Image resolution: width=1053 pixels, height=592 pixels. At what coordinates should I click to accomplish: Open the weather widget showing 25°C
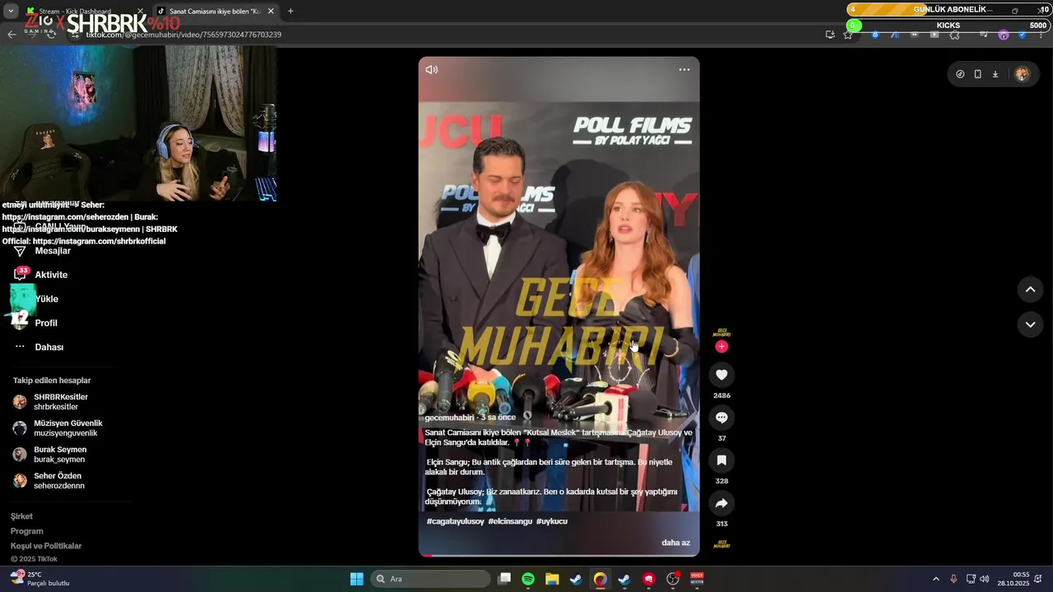click(x=39, y=579)
